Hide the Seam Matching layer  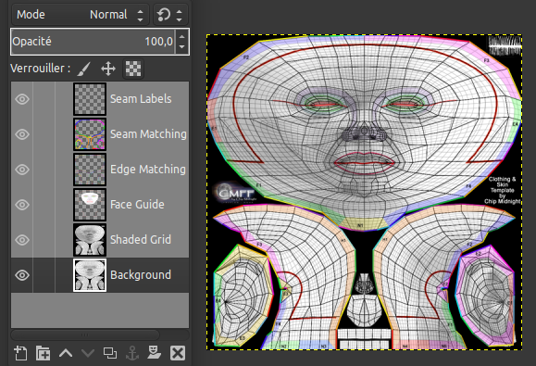click(22, 134)
